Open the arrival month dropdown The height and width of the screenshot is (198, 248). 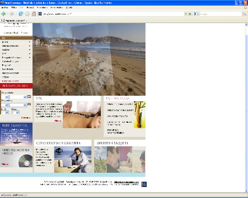tap(18, 97)
